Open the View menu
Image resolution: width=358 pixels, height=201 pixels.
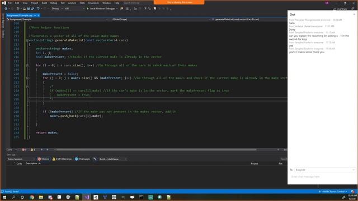[x=25, y=3]
